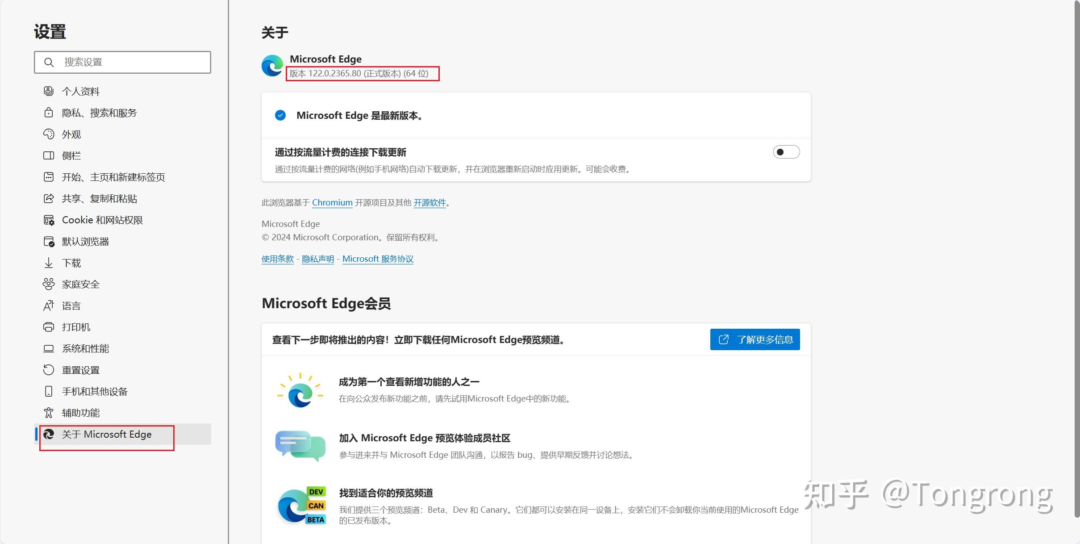Open the 个人资料 profile settings icon

(49, 91)
